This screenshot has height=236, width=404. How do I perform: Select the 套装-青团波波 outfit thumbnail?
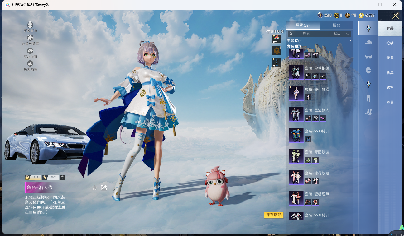(296, 156)
